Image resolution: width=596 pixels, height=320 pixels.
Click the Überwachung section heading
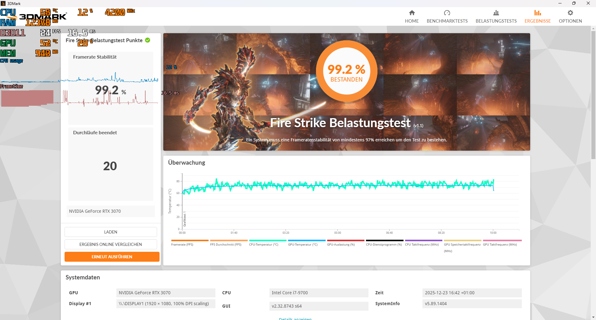[187, 162]
